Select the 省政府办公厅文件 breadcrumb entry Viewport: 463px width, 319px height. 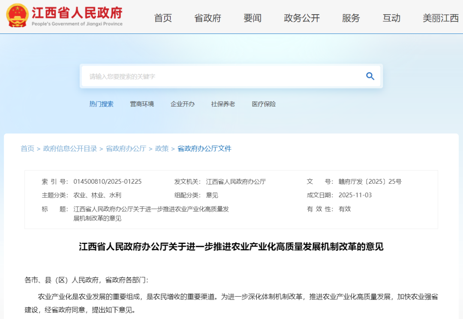pyautogui.click(x=204, y=148)
